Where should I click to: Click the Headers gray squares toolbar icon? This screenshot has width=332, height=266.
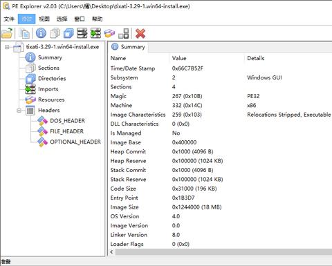tap(124, 33)
